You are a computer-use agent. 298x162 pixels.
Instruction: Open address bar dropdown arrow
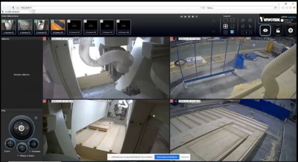point(201,8)
